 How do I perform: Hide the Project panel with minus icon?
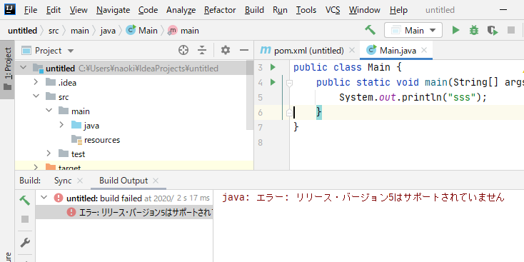coord(244,51)
